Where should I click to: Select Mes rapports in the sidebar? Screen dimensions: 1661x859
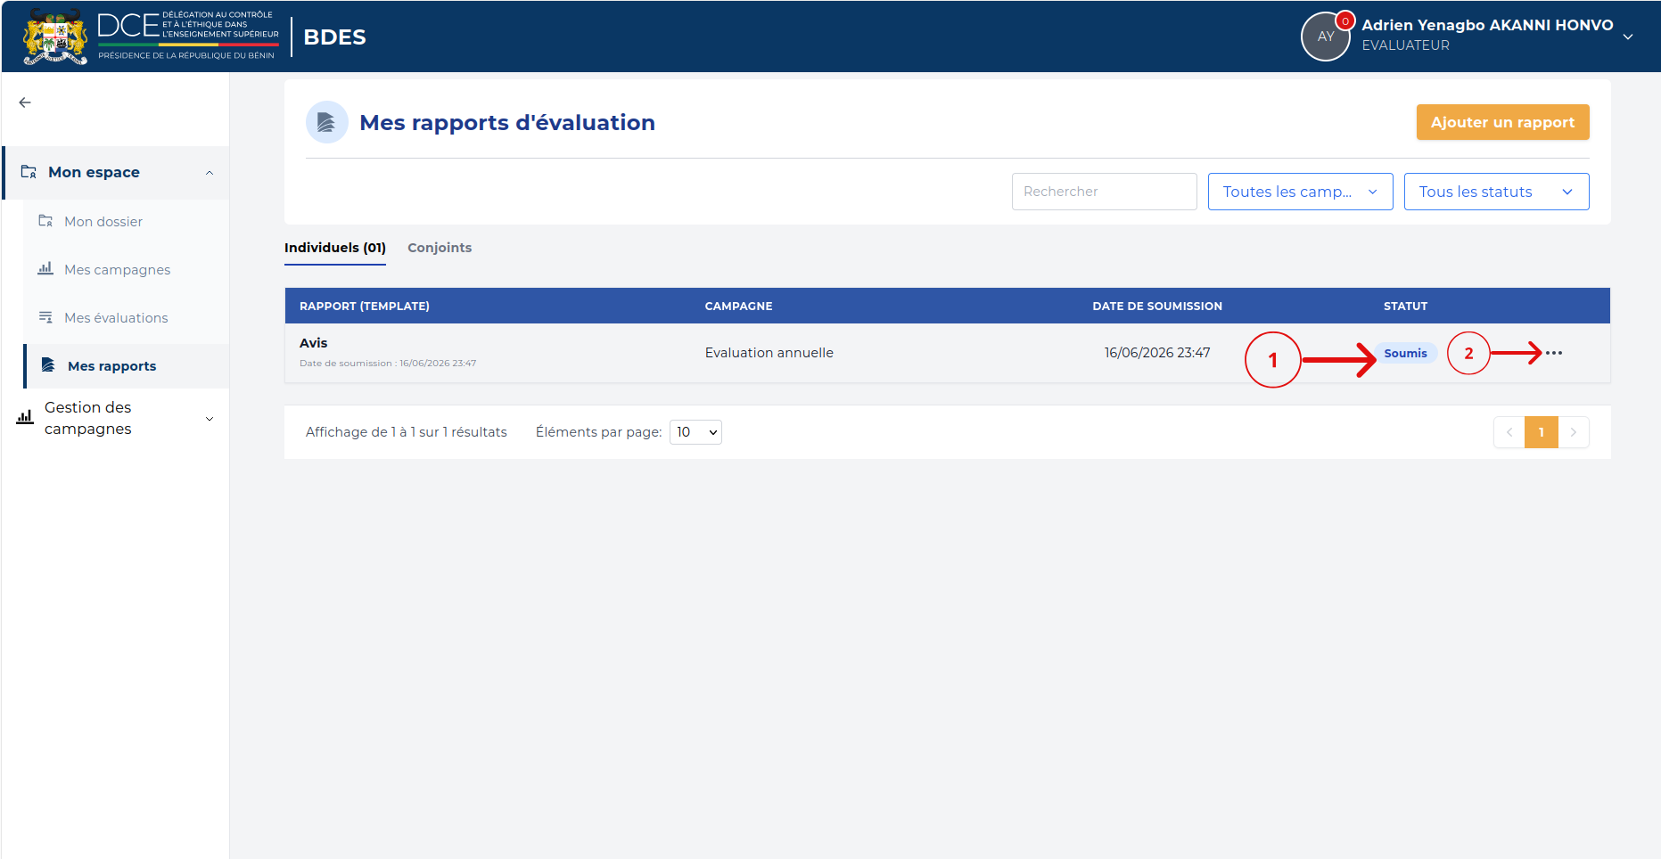[x=111, y=366]
